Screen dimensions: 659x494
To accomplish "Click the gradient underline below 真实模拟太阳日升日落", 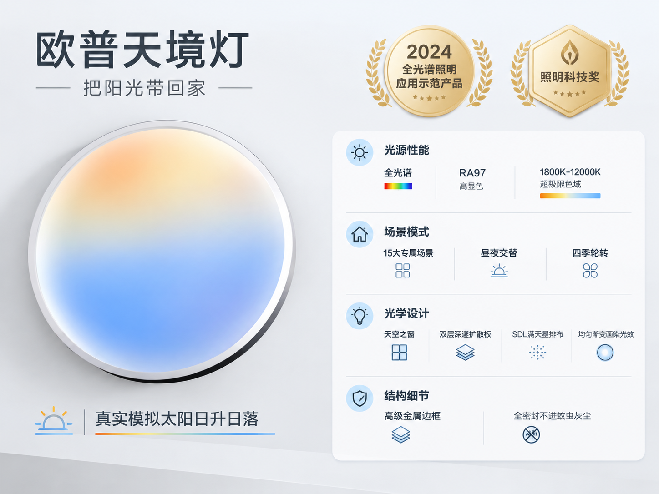I will point(185,434).
